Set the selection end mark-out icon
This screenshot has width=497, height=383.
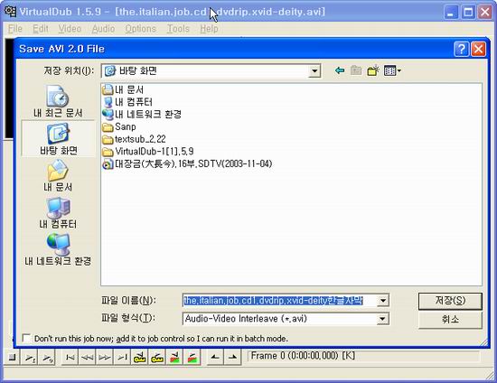click(x=232, y=358)
